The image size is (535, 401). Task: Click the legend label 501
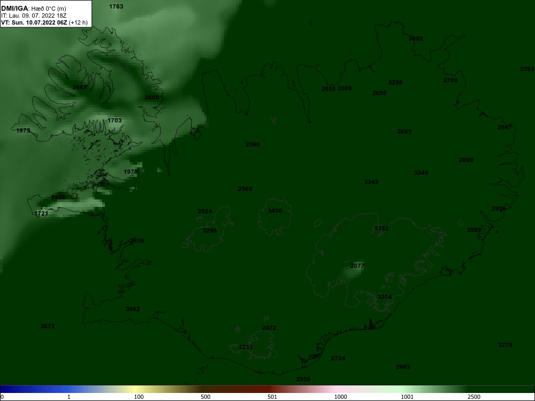point(272,397)
